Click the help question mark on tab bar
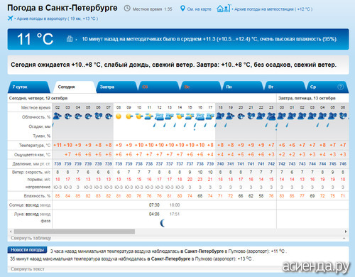The width and height of the screenshot is (355, 277). coord(340,87)
